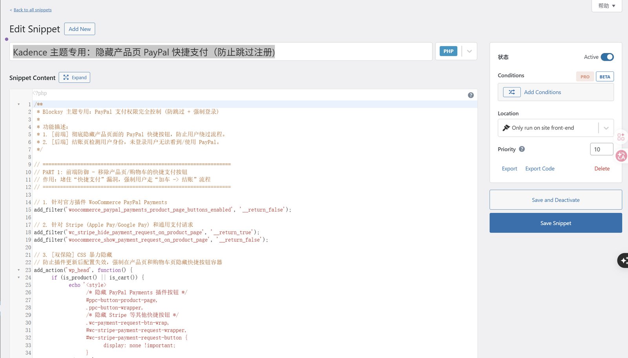Click the translate floating icon on right edge
This screenshot has height=358, width=628.
(x=621, y=156)
